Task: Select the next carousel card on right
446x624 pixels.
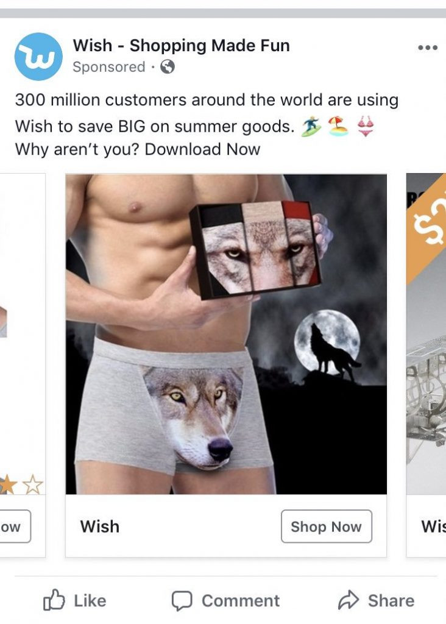Action: (426, 365)
